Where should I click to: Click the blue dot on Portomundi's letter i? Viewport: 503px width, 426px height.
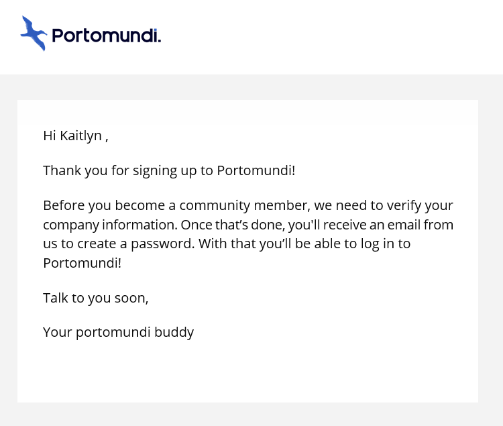point(155,30)
